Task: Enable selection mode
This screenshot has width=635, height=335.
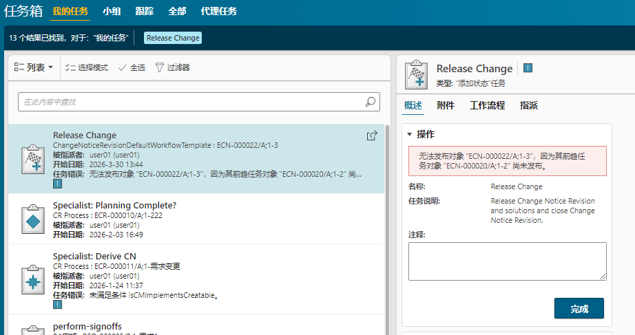Action: coord(87,67)
